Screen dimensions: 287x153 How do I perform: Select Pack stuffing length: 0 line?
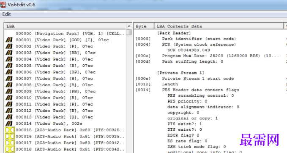tap(193, 61)
